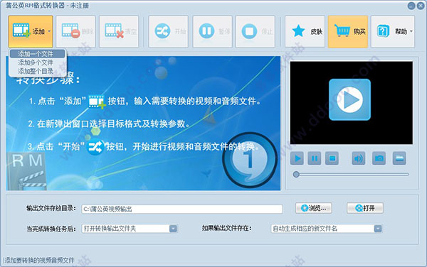Viewport: 427px width, 267px height.
Task: Click the large play icon in preview
Action: [x=349, y=99]
